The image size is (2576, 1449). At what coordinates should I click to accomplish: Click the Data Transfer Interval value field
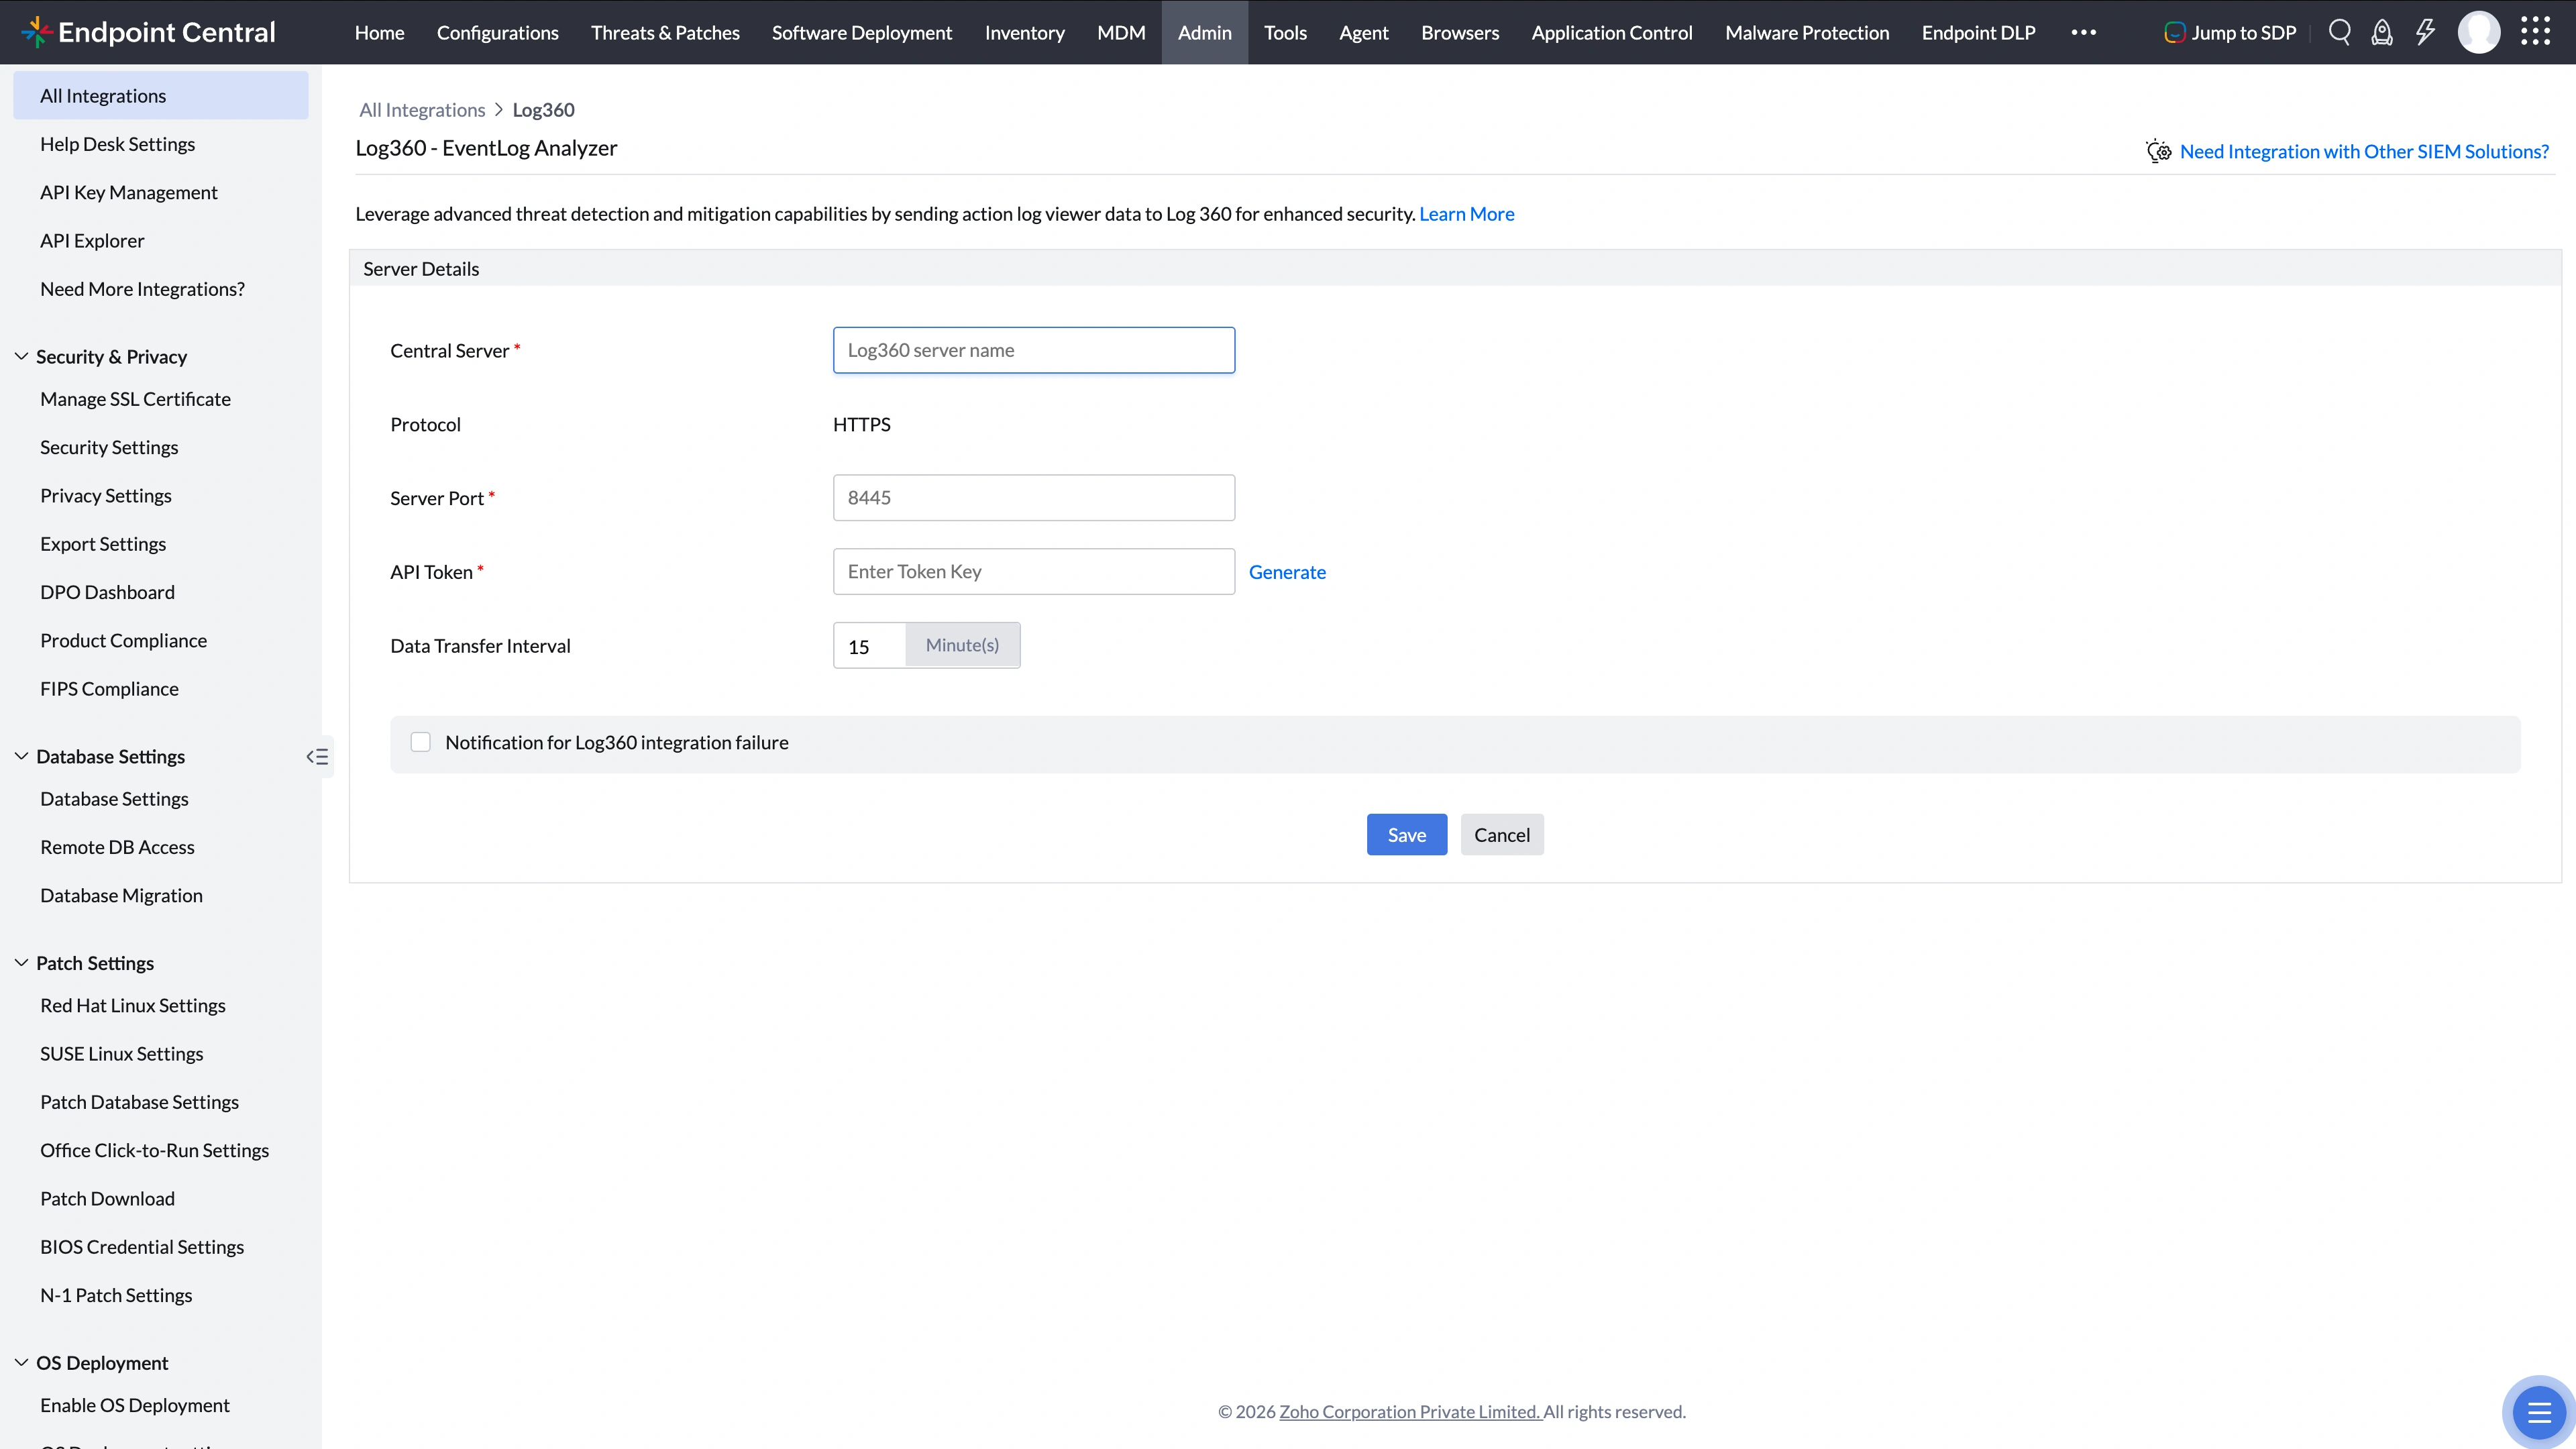coord(869,646)
